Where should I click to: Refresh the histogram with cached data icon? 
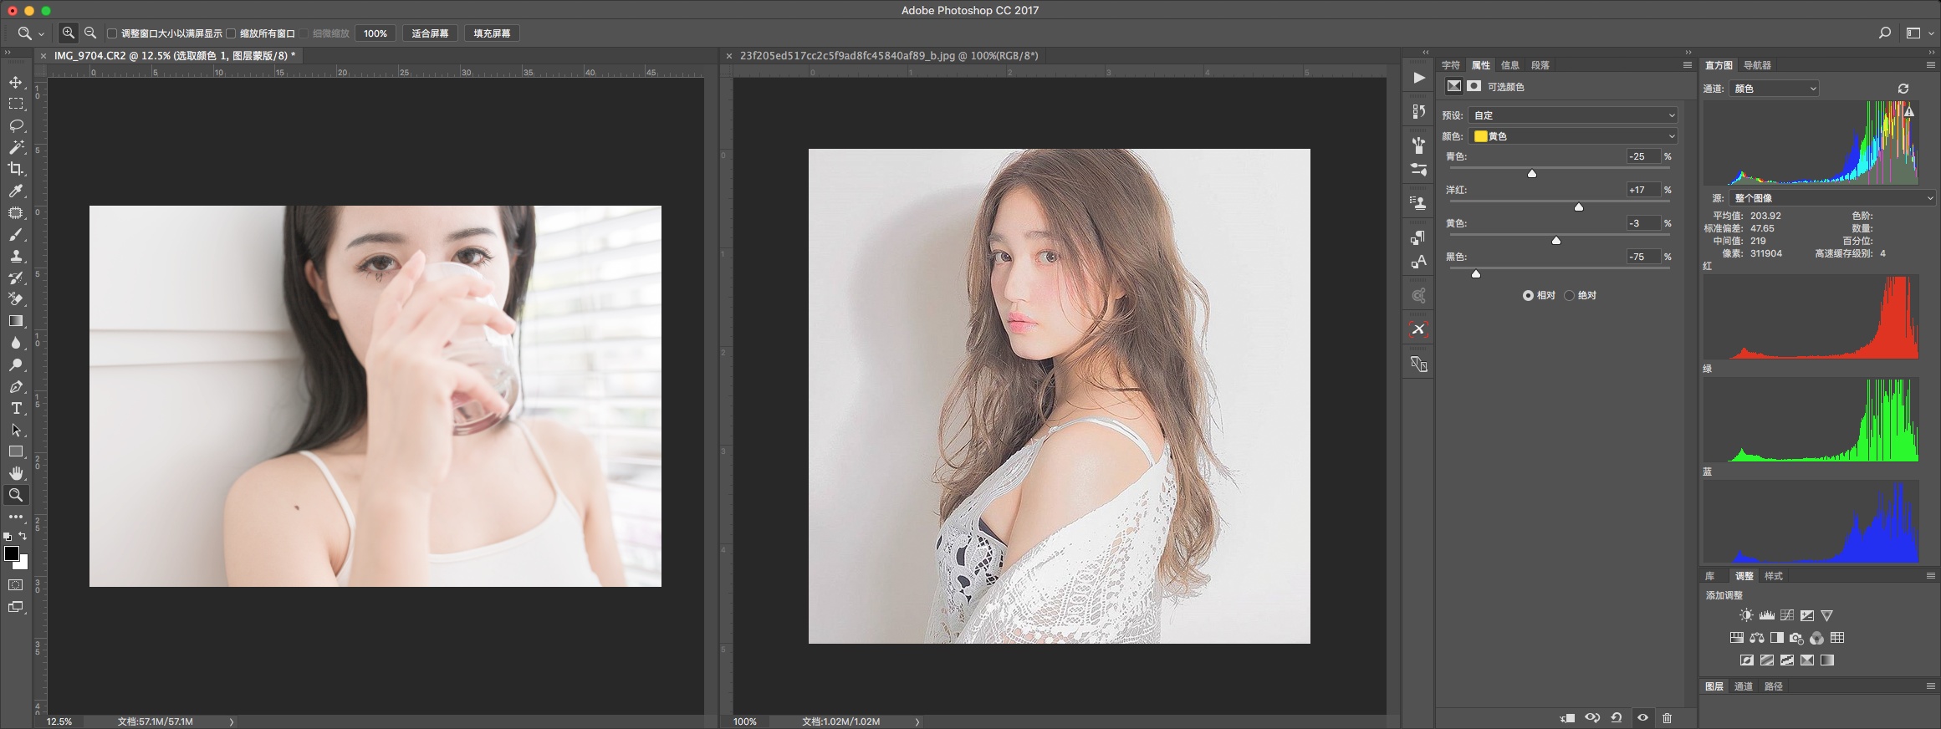tap(1903, 88)
